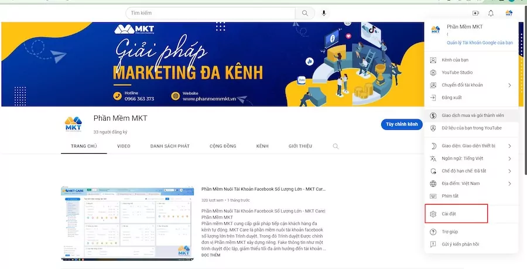This screenshot has width=527, height=269.
Task: Click the feedback icon for Gửi ý kiến
Action: point(433,244)
